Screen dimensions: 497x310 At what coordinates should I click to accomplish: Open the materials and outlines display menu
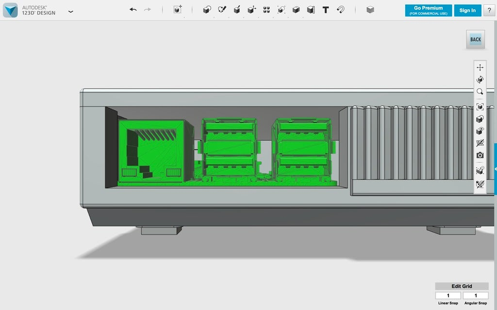coord(480,119)
